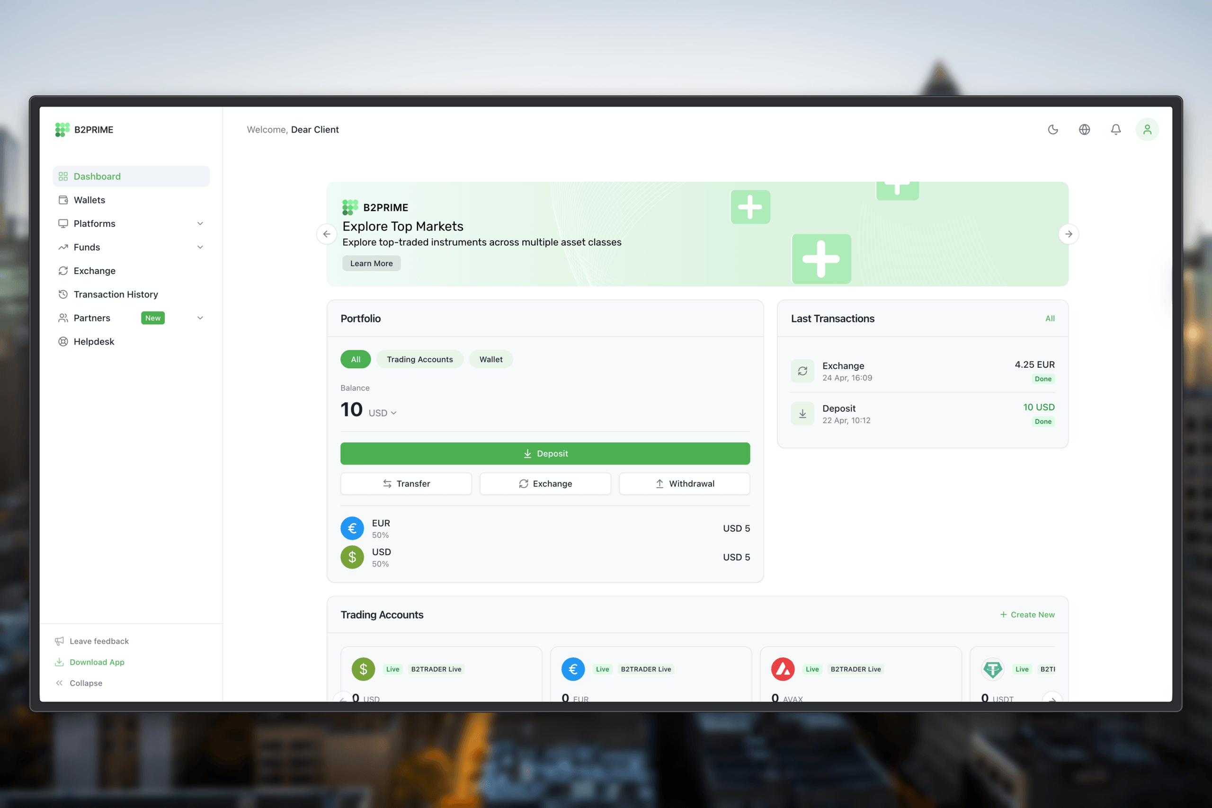1212x808 pixels.
Task: Open notifications bell icon
Action: [x=1115, y=129]
